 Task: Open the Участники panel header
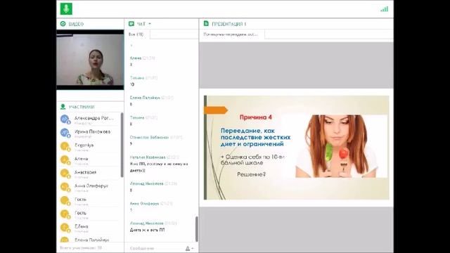coord(82,107)
